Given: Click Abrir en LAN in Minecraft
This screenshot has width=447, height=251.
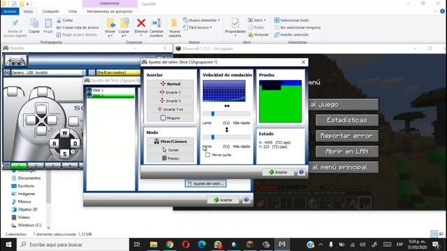Looking at the screenshot, I should (347, 151).
